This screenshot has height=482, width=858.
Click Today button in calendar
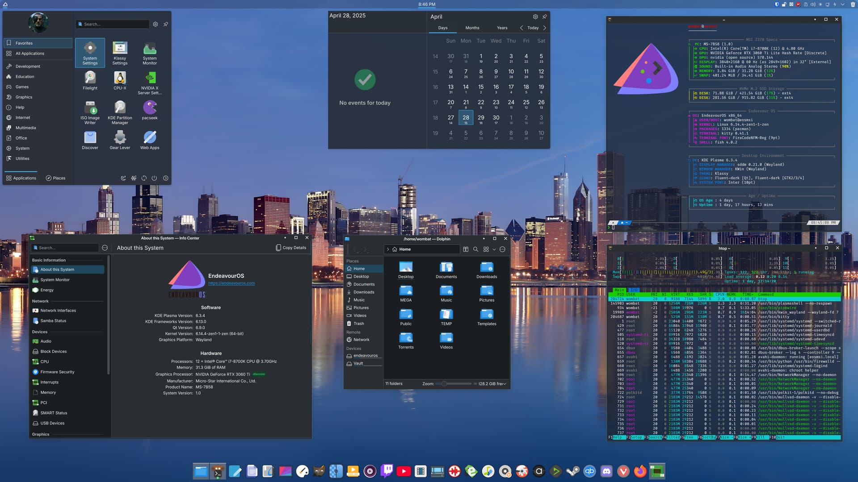click(533, 28)
